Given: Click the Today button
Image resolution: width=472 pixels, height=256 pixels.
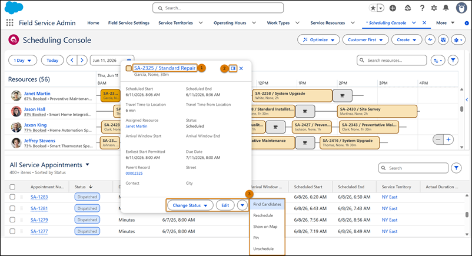Looking at the screenshot, I should click(52, 60).
